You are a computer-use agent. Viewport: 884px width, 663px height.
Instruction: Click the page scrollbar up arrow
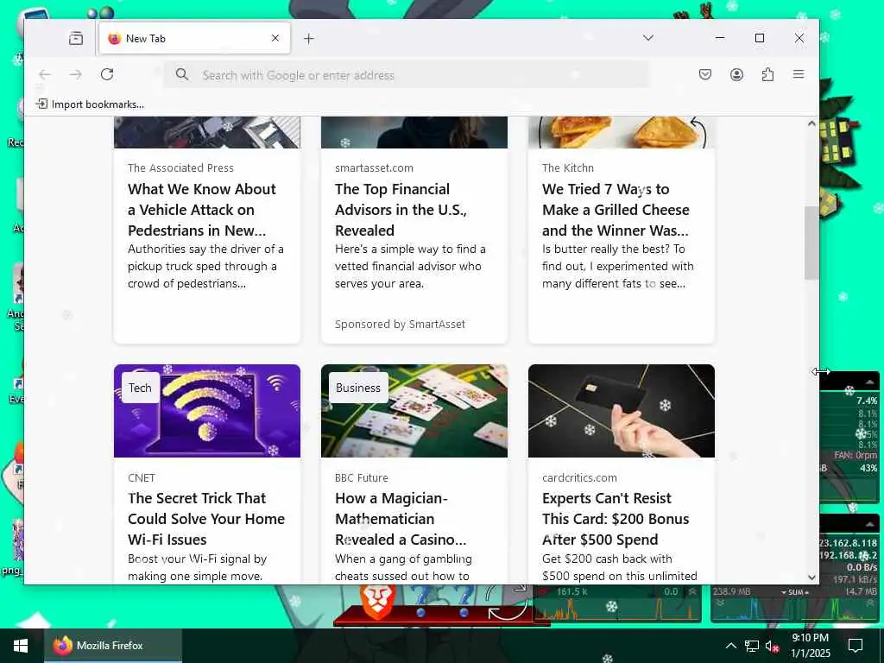pyautogui.click(x=811, y=123)
